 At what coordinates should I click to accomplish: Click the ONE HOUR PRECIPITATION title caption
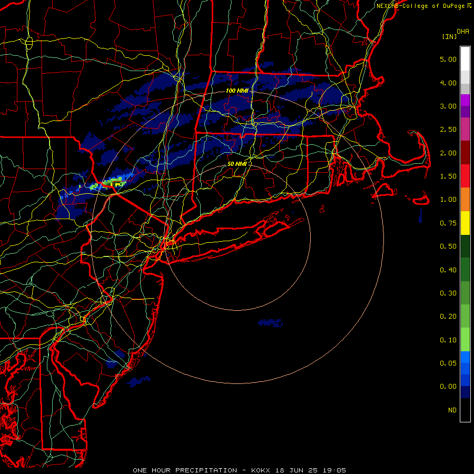(239, 470)
